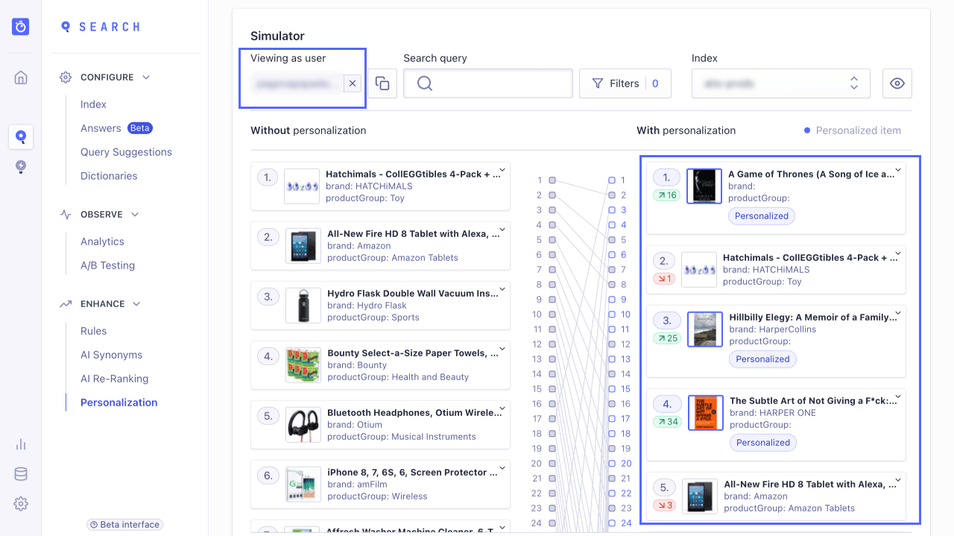This screenshot has width=954, height=536.
Task: Open the bar chart icon in rail
Action: 21,444
